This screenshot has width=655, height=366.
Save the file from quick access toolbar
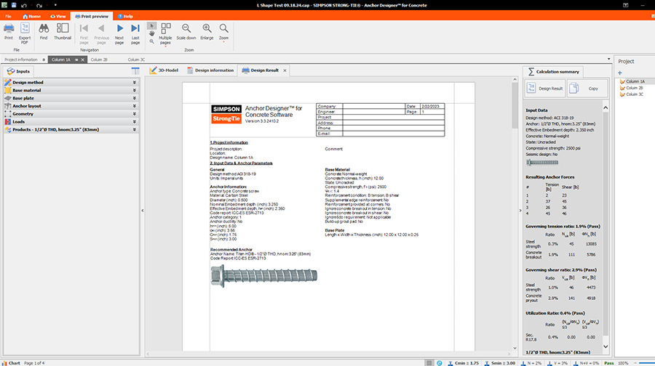pyautogui.click(x=14, y=5)
